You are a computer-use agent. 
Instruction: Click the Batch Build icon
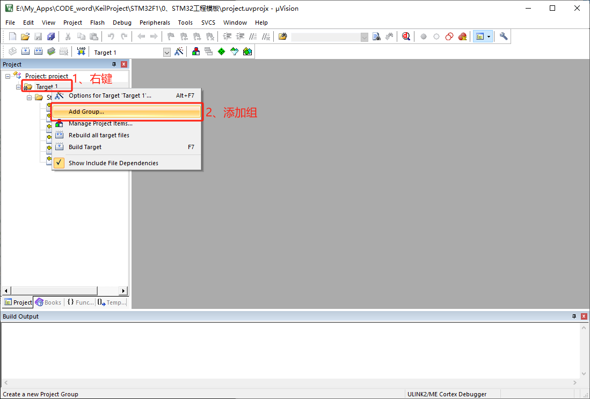click(x=51, y=51)
